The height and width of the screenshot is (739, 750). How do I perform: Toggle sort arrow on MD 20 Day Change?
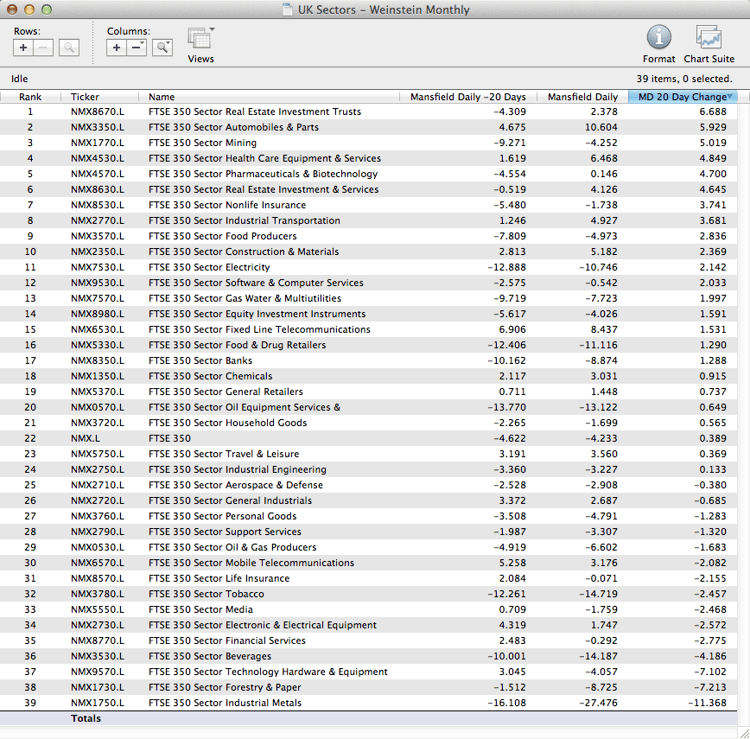(730, 97)
